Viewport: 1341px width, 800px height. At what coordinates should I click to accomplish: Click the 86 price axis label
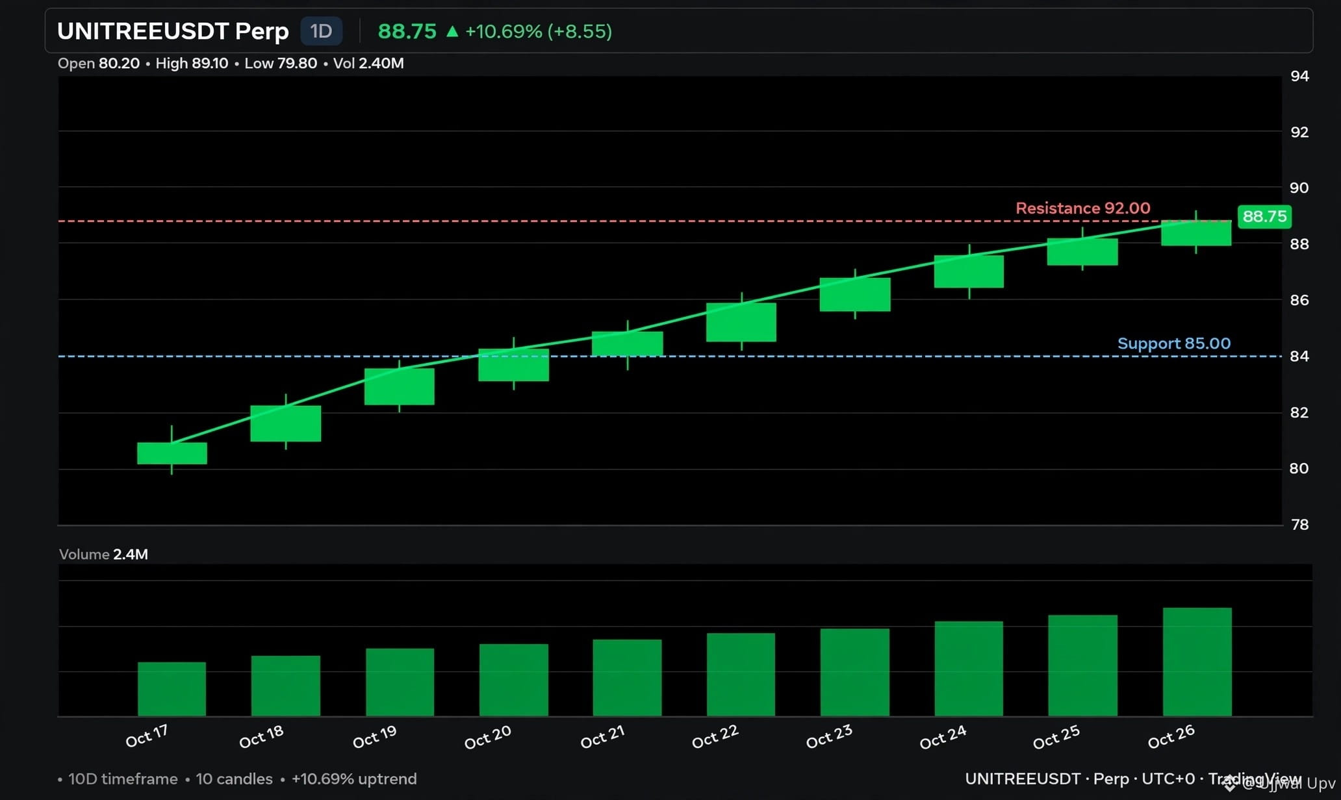[1299, 300]
